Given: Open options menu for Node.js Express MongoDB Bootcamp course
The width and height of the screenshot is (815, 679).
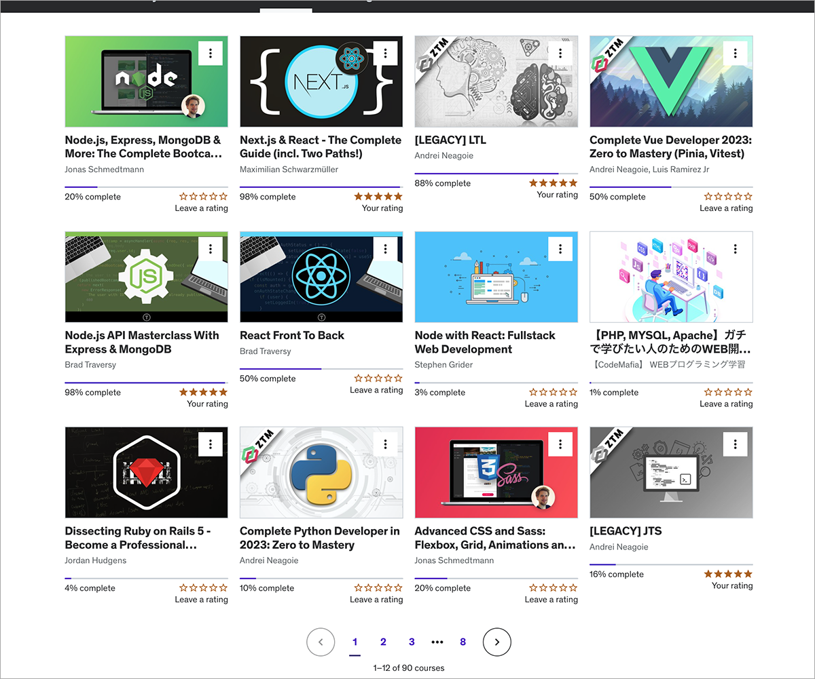Looking at the screenshot, I should 211,54.
